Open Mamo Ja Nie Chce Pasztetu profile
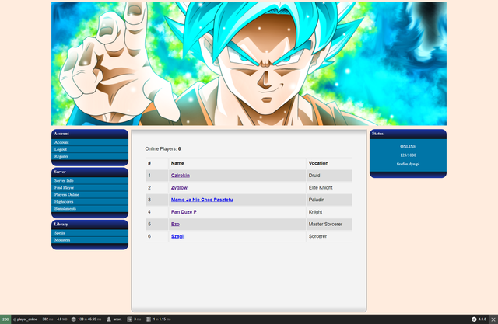This screenshot has height=324, width=498. (202, 200)
